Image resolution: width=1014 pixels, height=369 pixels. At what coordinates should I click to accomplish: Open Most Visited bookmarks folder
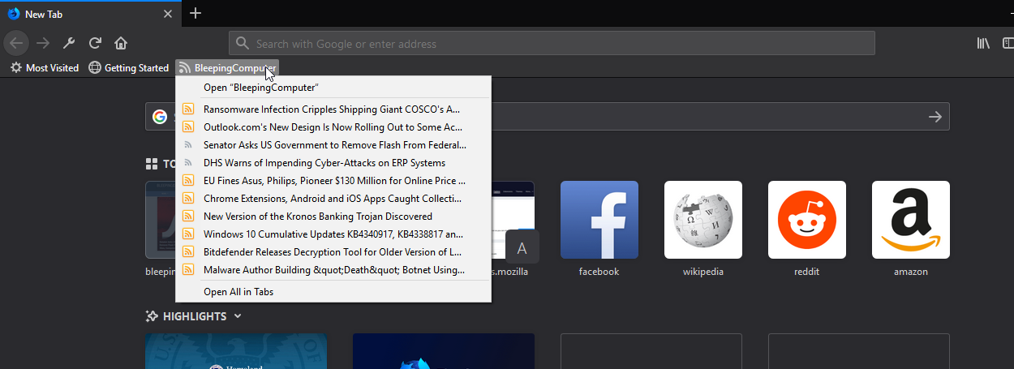coord(45,68)
